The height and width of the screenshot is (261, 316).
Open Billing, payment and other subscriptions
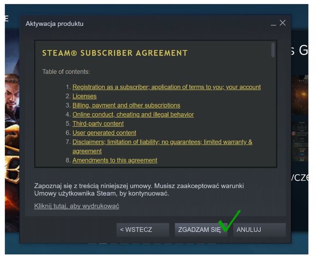(126, 105)
